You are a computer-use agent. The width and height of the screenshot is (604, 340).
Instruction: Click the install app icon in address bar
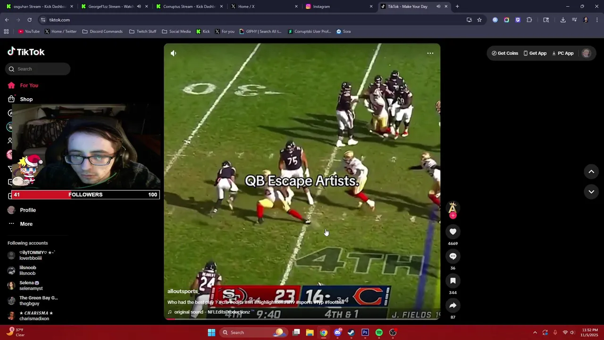(x=469, y=20)
